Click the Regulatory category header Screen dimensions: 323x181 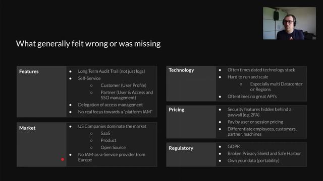[x=181, y=148]
